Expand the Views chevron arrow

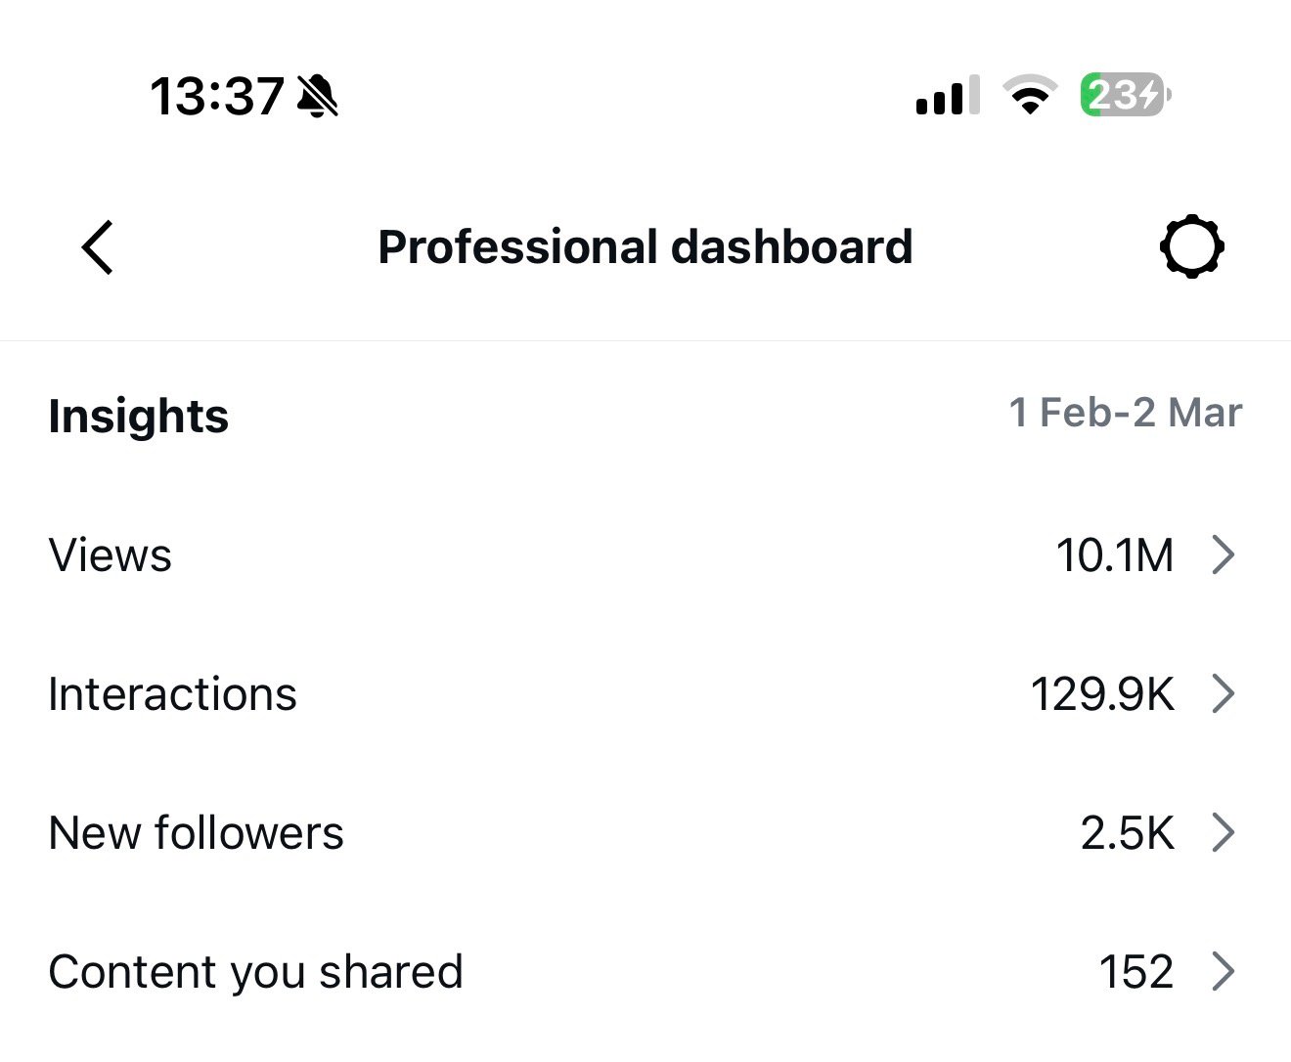tap(1223, 554)
